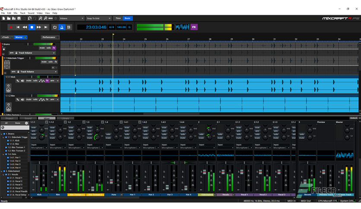
Task: Collapse the 1. Drums tree node
Action: (x=2, y=134)
